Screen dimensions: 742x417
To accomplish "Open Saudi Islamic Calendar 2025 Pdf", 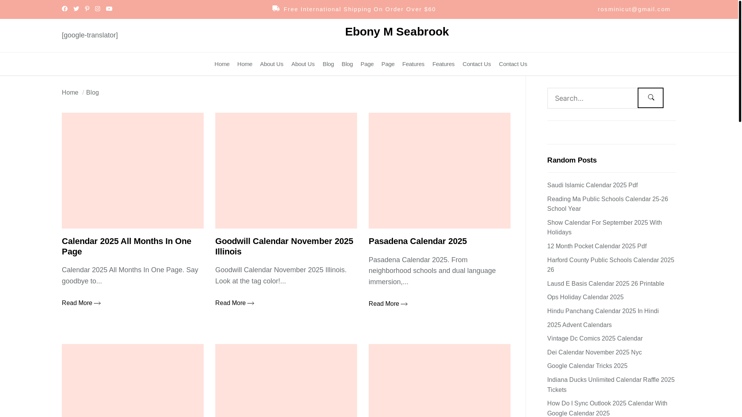I will 592,185.
